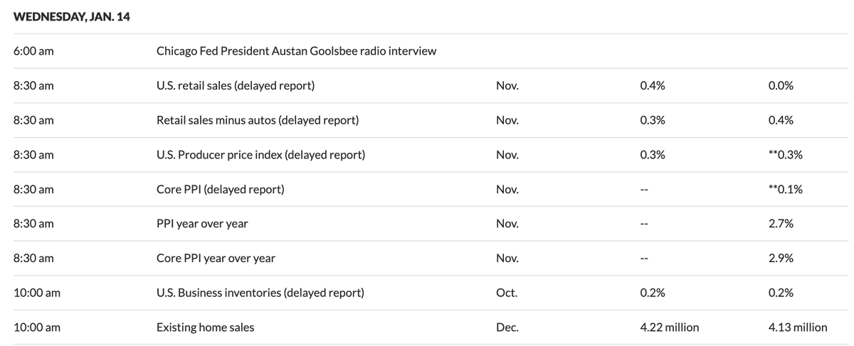Image resolution: width=854 pixels, height=346 pixels.
Task: Click the Oct. period for Business inventories
Action: coord(507,293)
